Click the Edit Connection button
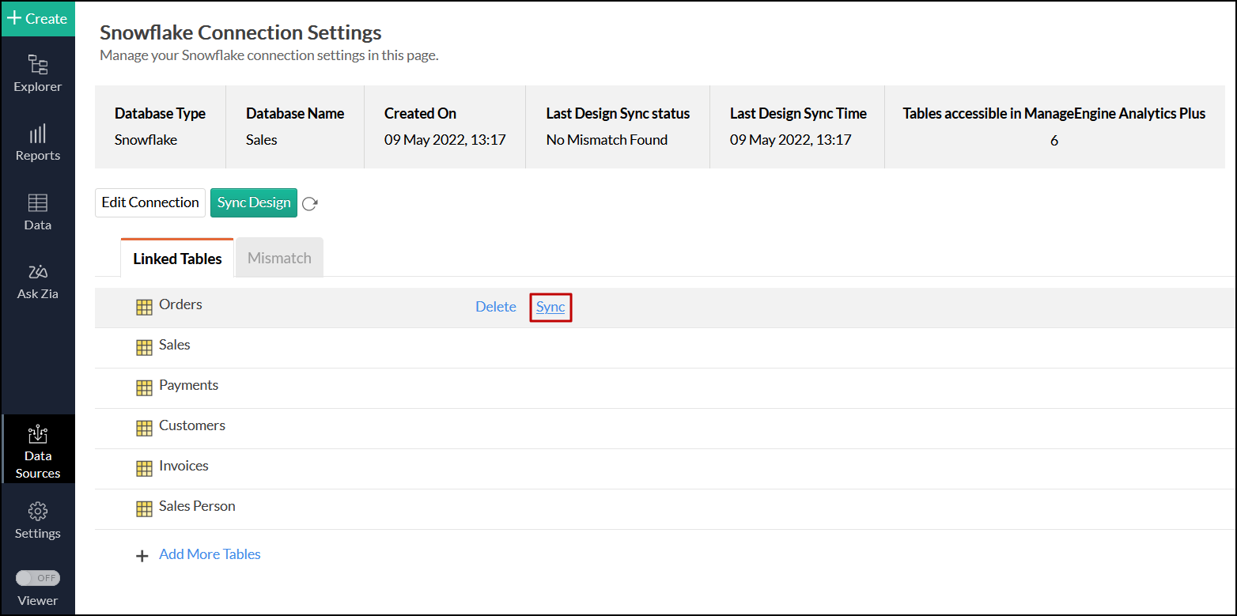This screenshot has width=1237, height=616. pos(150,202)
